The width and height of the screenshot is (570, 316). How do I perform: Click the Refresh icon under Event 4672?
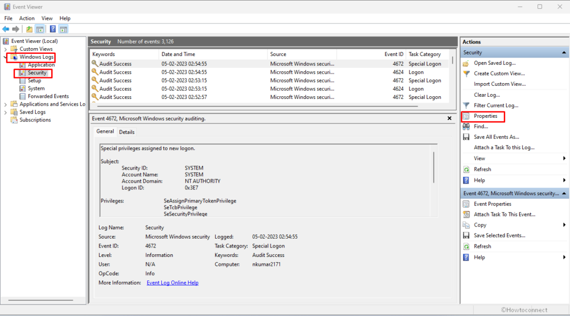point(466,246)
